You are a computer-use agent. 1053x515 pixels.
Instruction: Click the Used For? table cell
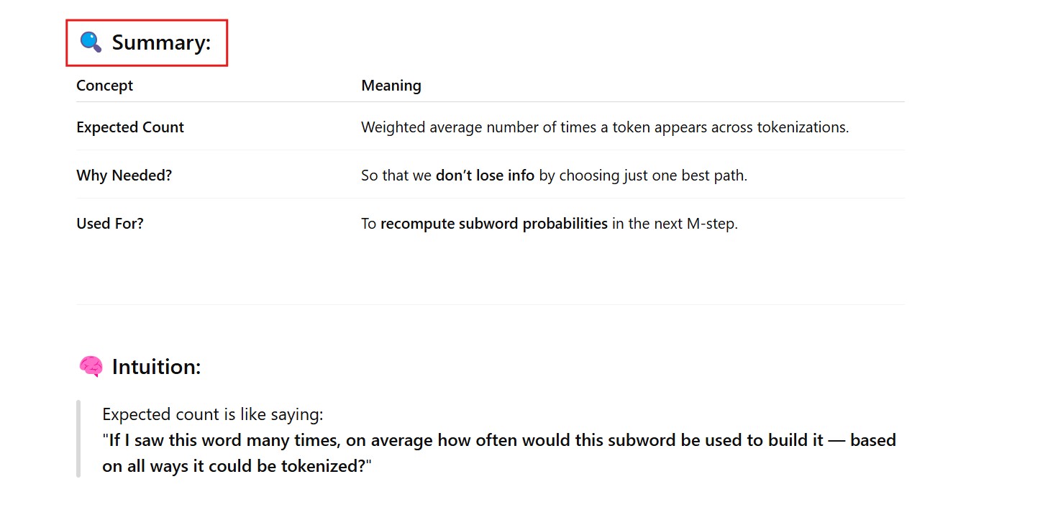coord(110,224)
